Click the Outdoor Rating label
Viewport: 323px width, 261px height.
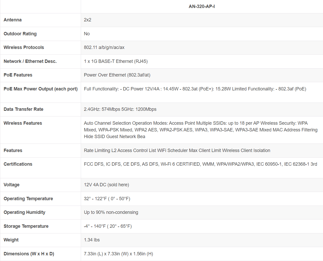(20, 34)
